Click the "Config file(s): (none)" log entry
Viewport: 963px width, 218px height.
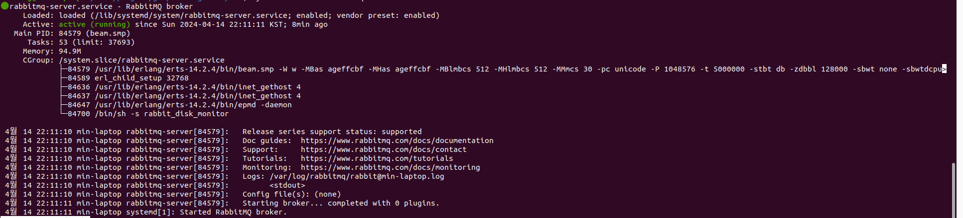click(291, 194)
